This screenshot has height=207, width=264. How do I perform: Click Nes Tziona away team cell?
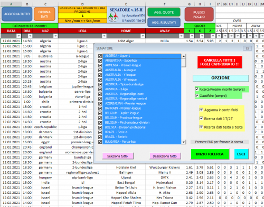165,198
